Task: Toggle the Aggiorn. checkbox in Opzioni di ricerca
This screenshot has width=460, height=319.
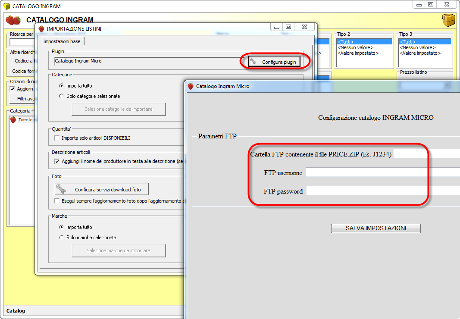Action: 13,89
